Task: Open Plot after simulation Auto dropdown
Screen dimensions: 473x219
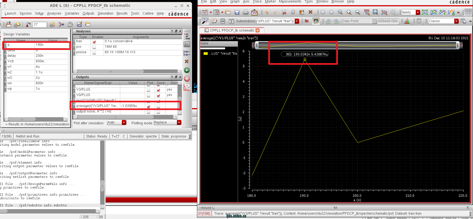Action: pos(117,122)
